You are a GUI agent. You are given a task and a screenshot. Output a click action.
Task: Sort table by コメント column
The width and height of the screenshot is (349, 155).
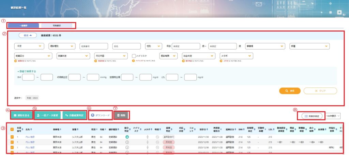(x=192, y=129)
